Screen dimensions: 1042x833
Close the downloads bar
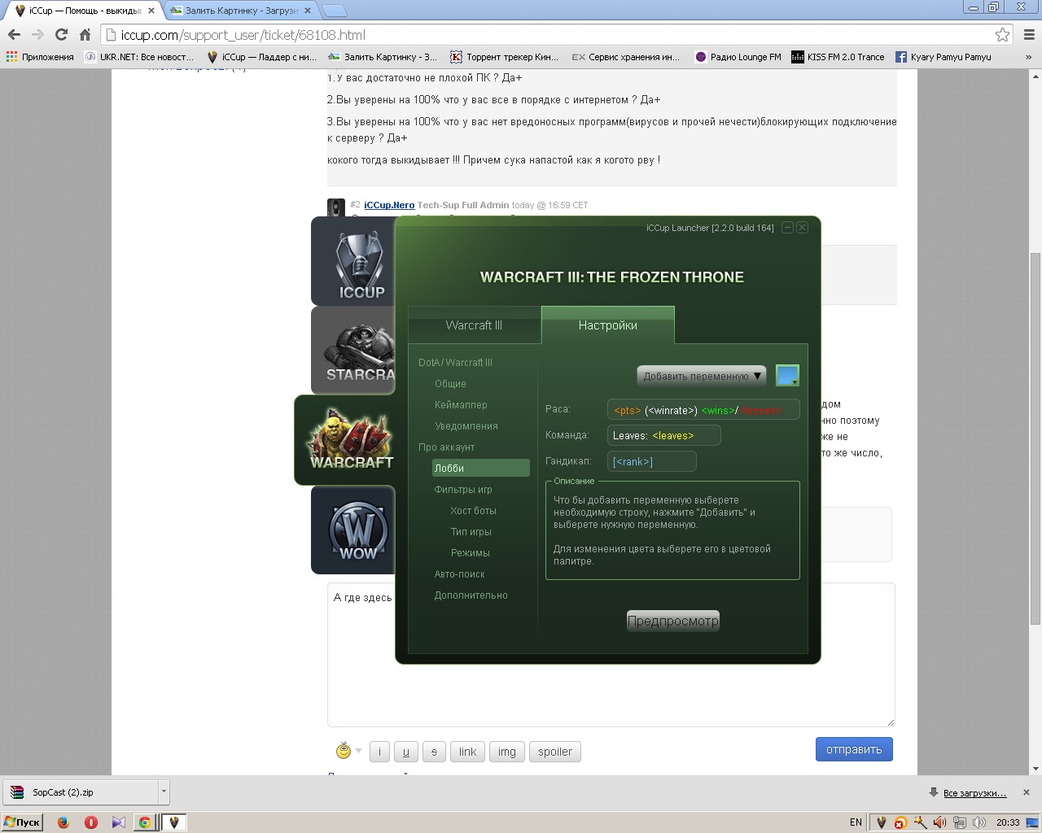(1027, 792)
